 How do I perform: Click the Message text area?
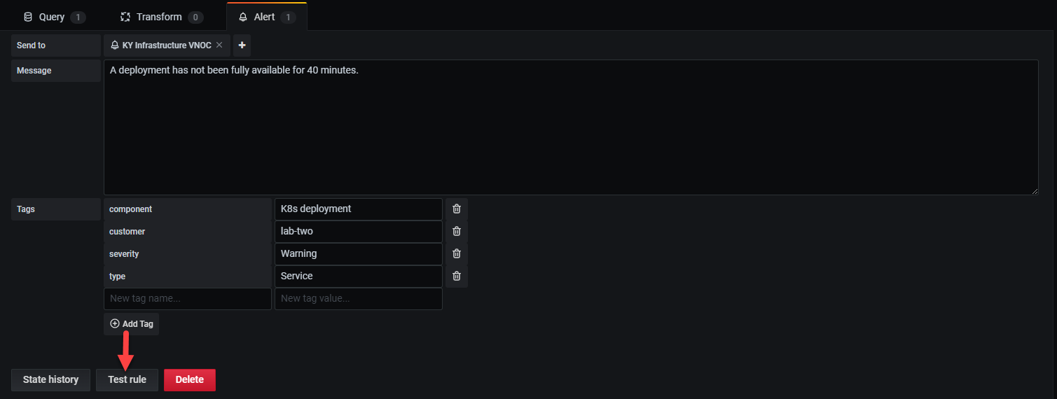tap(570, 127)
